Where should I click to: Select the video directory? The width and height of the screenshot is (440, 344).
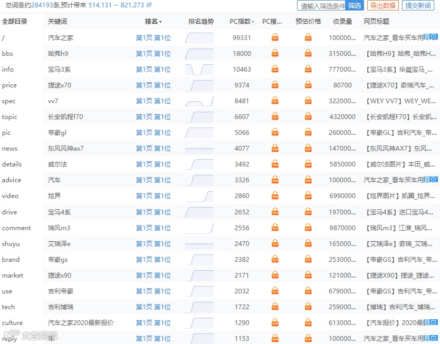pos(10,196)
